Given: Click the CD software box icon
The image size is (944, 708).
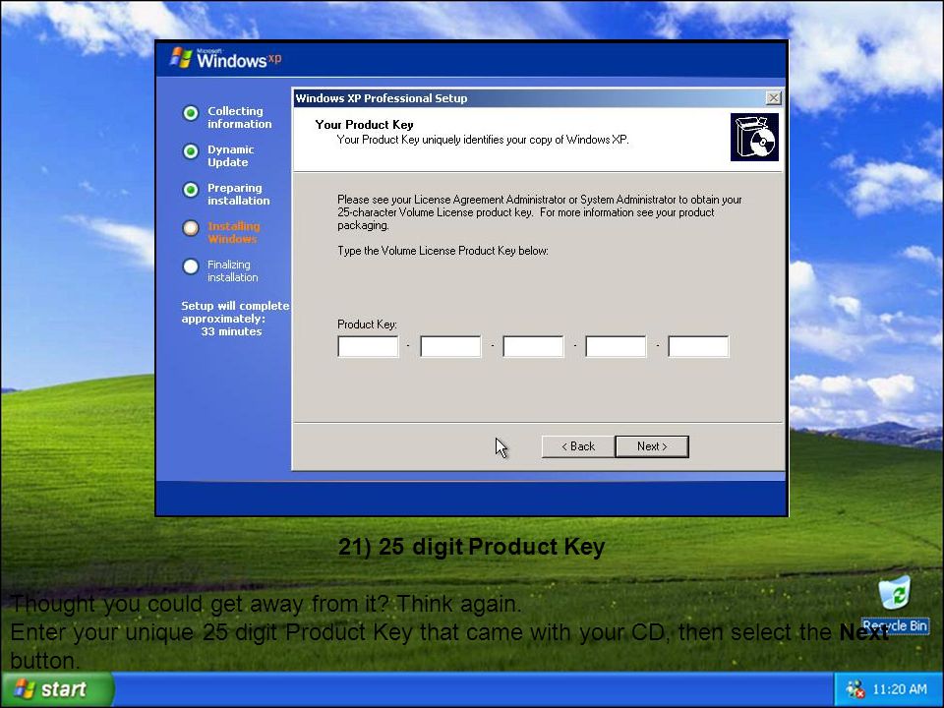Looking at the screenshot, I should 754,138.
